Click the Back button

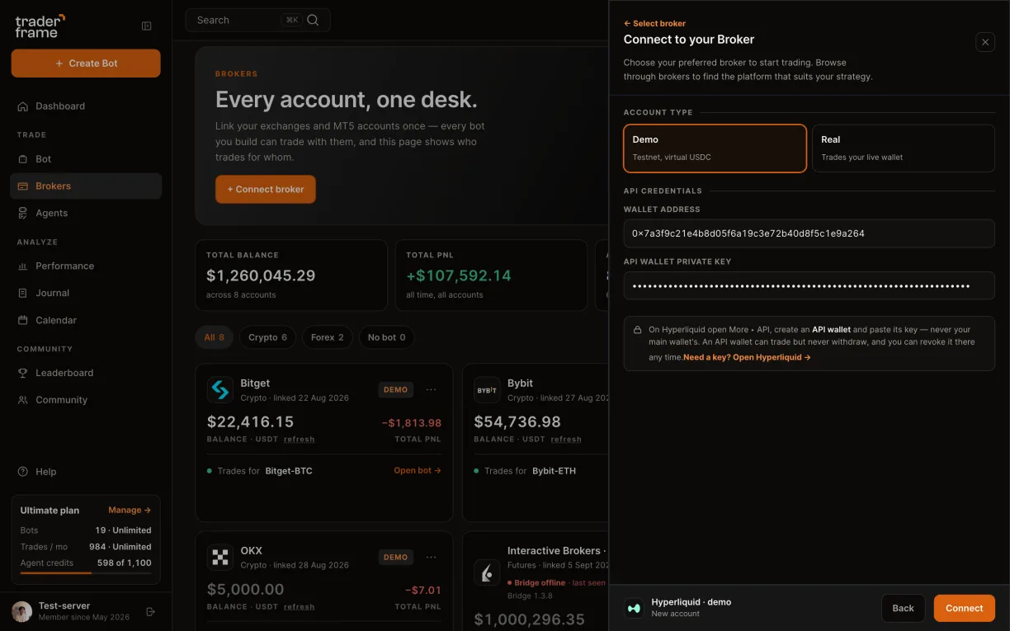(x=903, y=608)
